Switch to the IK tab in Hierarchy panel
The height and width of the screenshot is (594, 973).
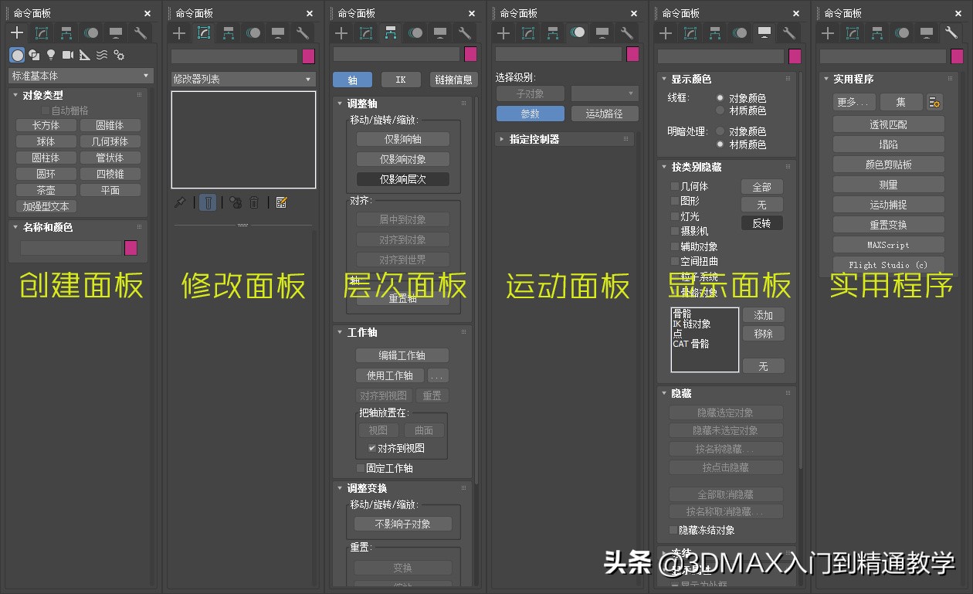[400, 79]
